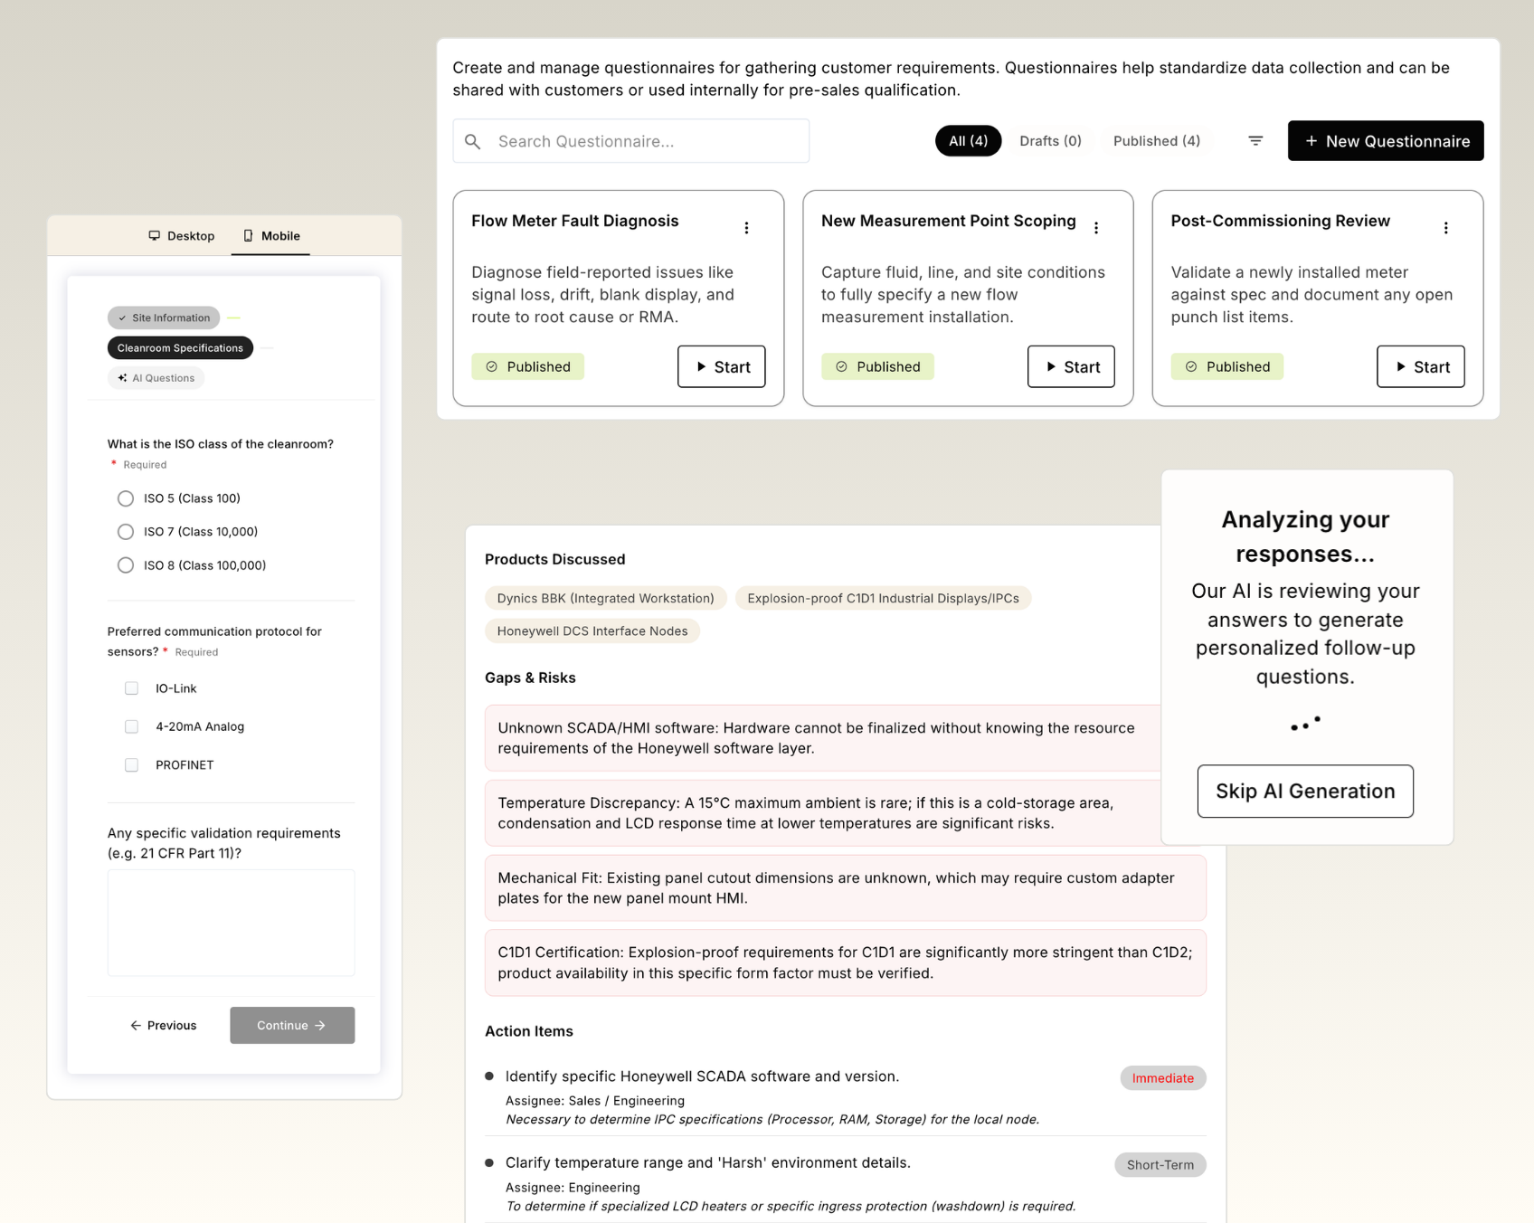The height and width of the screenshot is (1223, 1534).
Task: Click 'Identify specific Honeywell SCADA software' action item
Action: tap(702, 1076)
